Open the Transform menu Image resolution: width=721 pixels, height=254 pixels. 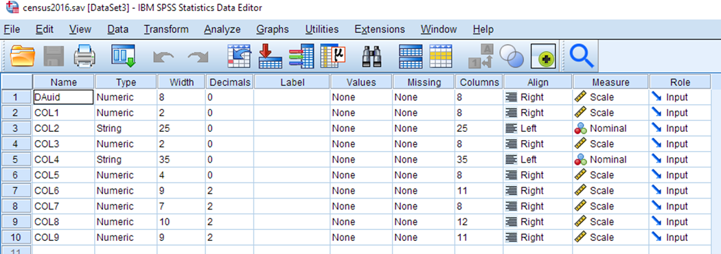[166, 30]
